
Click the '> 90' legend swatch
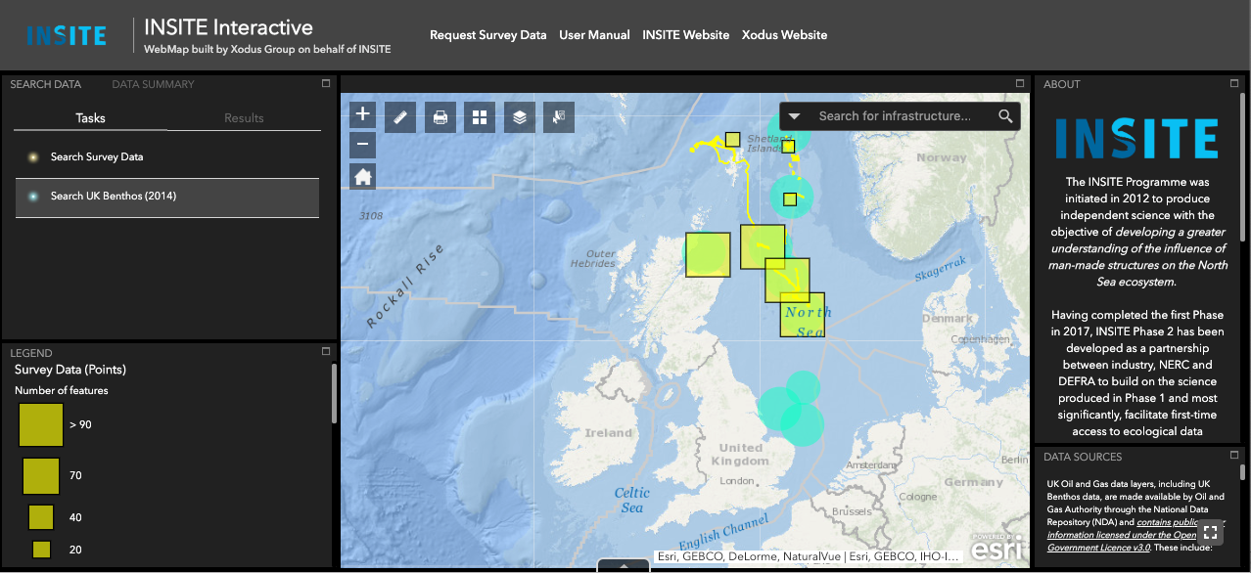[x=41, y=424]
